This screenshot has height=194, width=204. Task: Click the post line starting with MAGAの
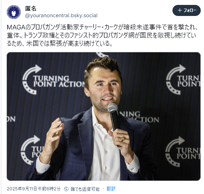click(102, 27)
